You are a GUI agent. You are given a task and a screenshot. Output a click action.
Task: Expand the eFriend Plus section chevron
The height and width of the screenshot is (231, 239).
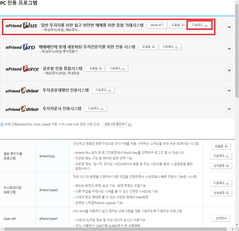point(229,27)
